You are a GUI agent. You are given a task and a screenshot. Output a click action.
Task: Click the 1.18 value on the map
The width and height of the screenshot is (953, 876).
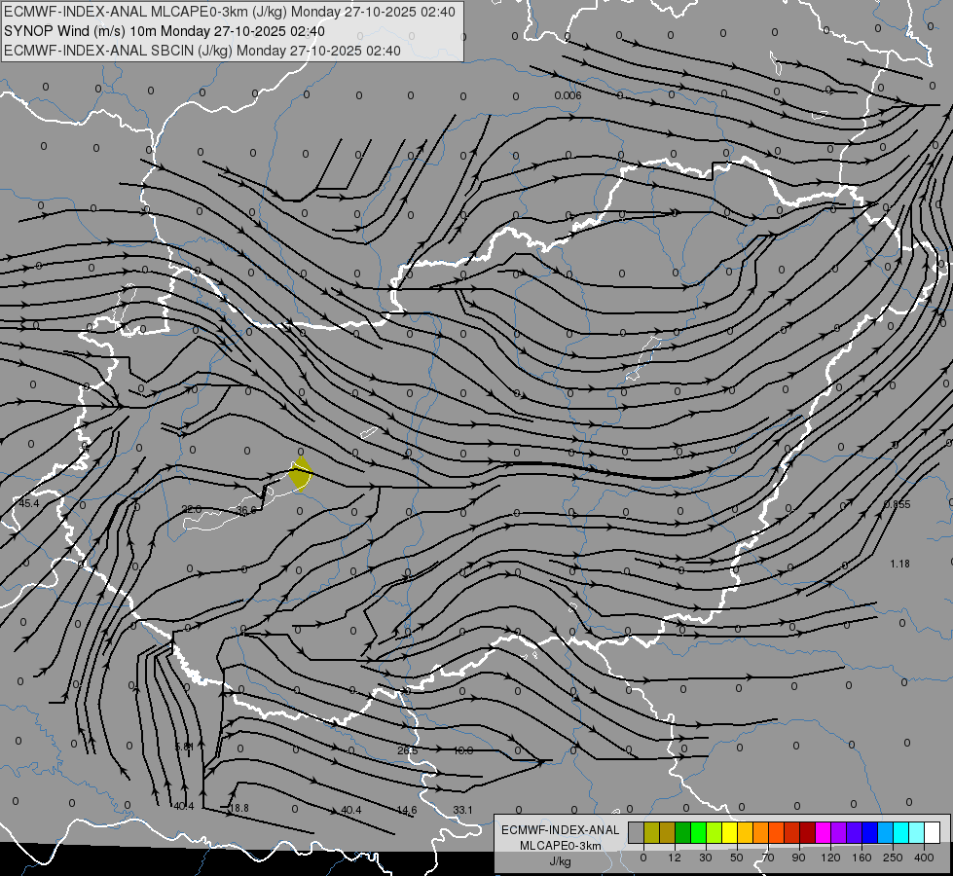[899, 564]
